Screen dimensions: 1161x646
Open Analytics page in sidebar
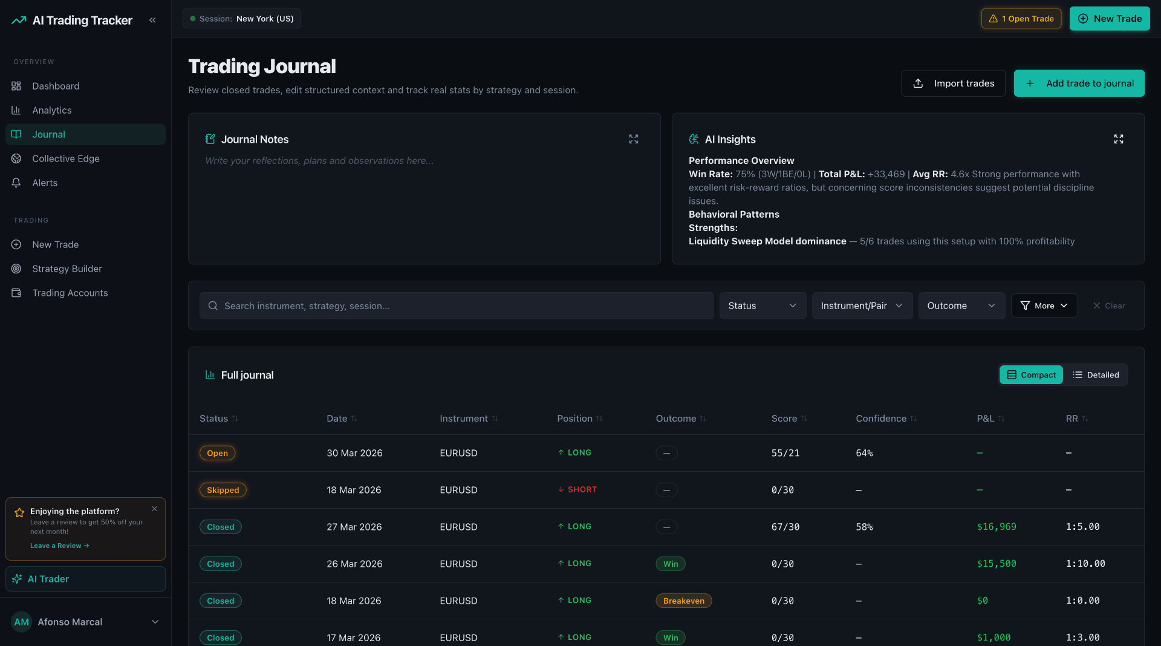coord(85,110)
